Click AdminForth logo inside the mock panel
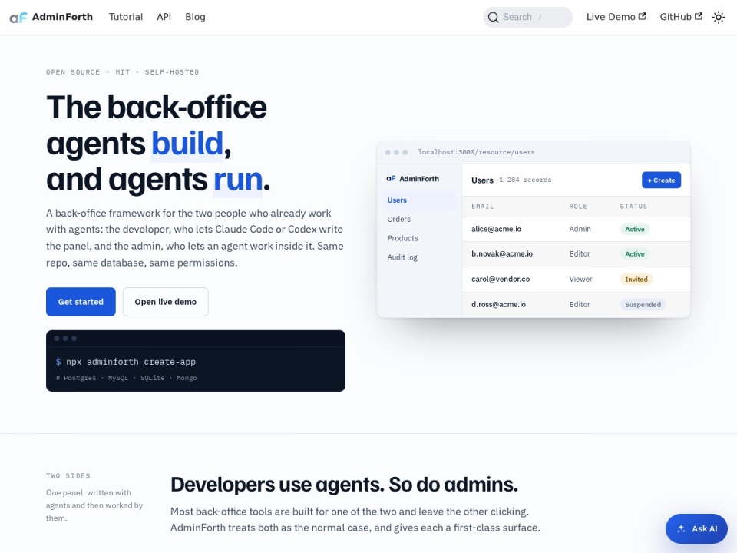The image size is (737, 553). 391,179
